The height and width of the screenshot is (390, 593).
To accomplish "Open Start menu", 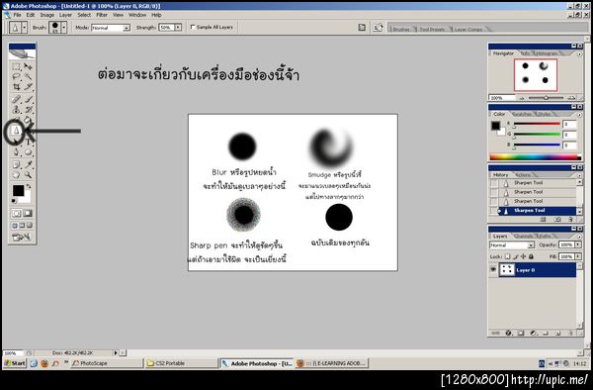I will (15, 363).
